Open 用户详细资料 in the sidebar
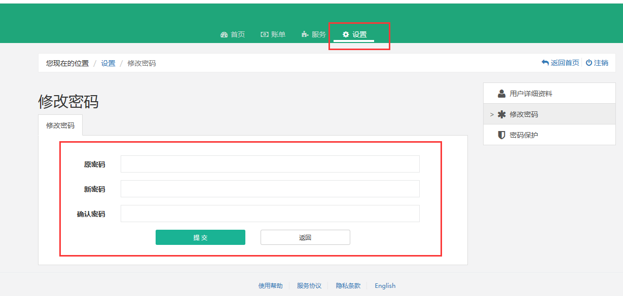This screenshot has width=623, height=296. pyautogui.click(x=549, y=94)
